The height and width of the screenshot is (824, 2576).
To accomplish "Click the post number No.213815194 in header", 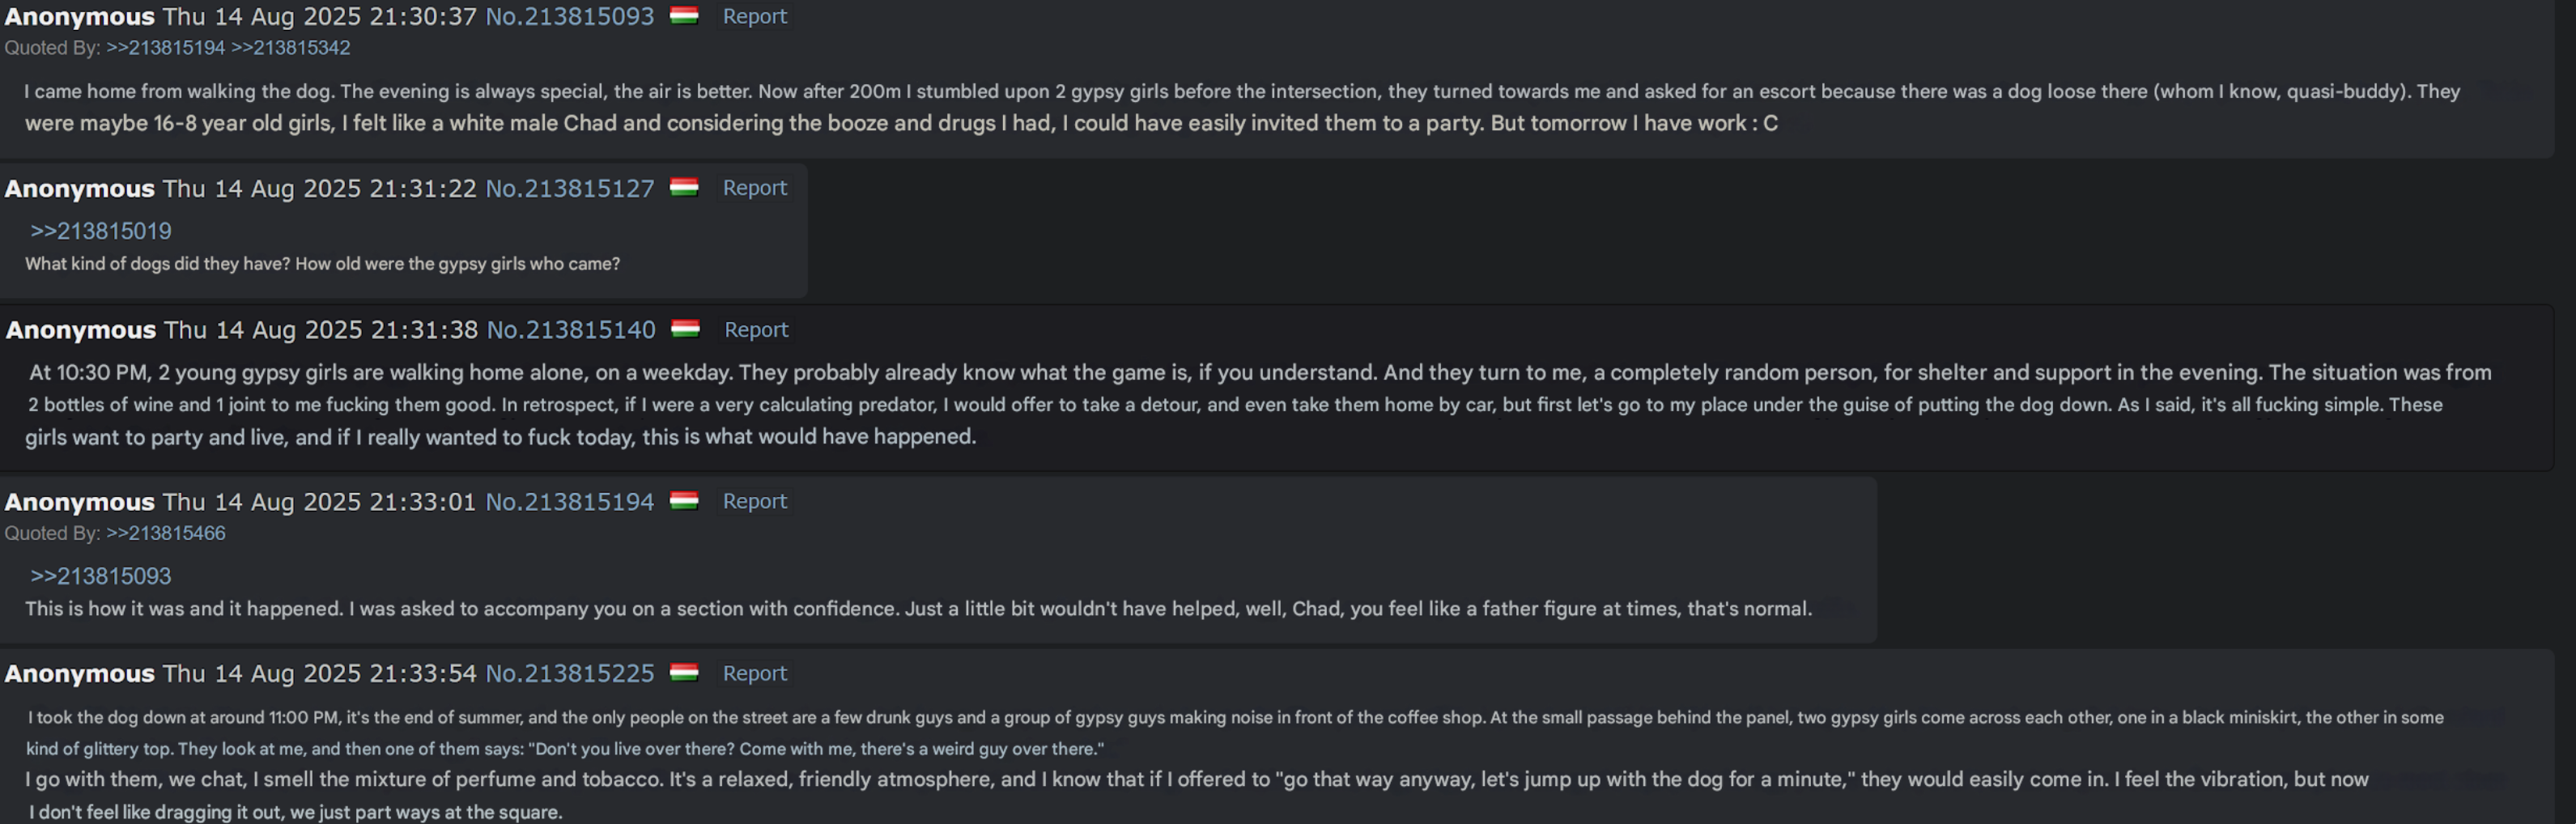I will pyautogui.click(x=569, y=501).
